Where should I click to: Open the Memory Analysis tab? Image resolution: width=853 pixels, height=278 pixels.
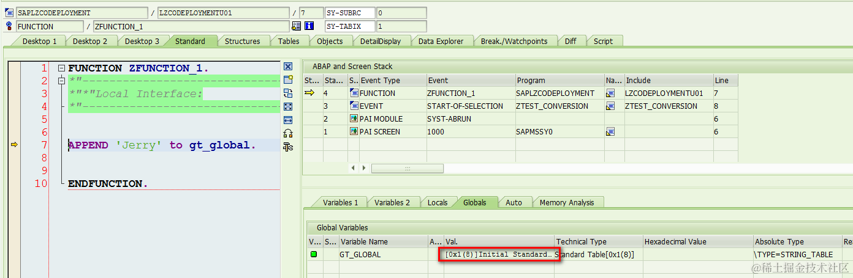[567, 202]
